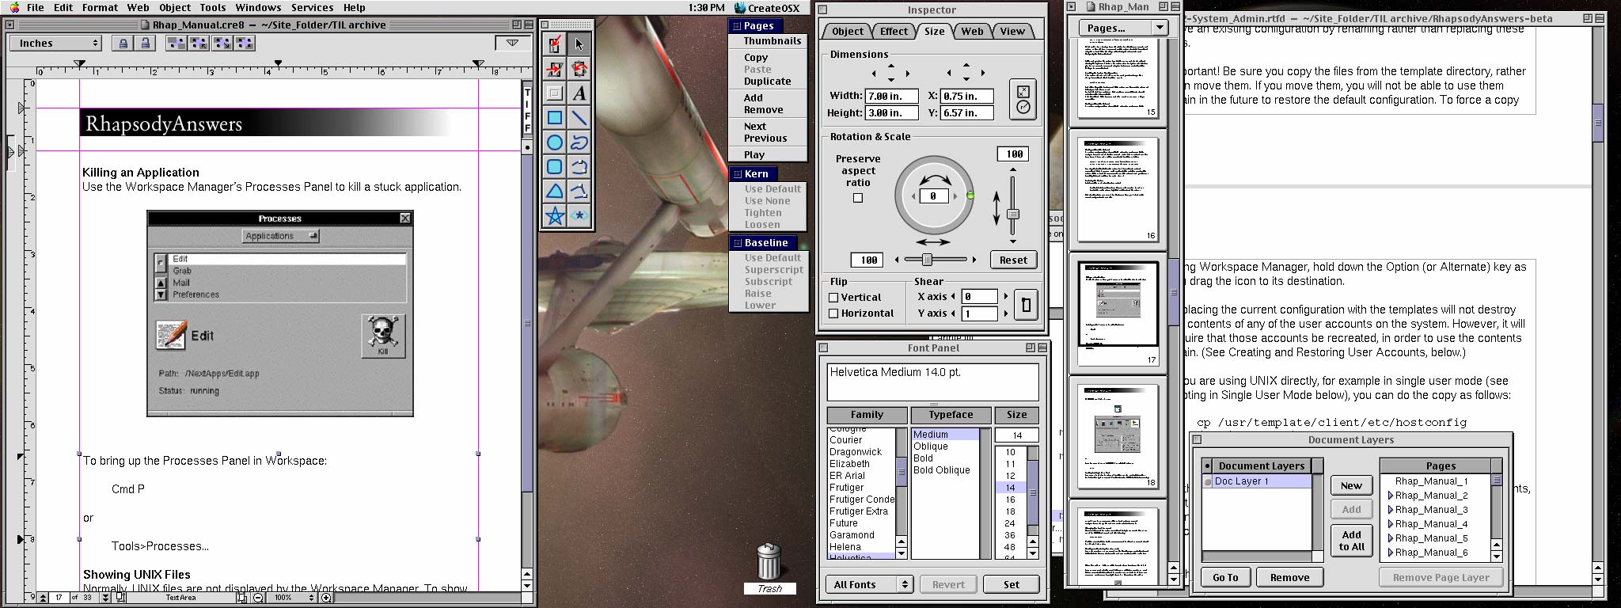This screenshot has height=608, width=1621.
Task: Open the 100% zoom level popup
Action: pyautogui.click(x=291, y=598)
